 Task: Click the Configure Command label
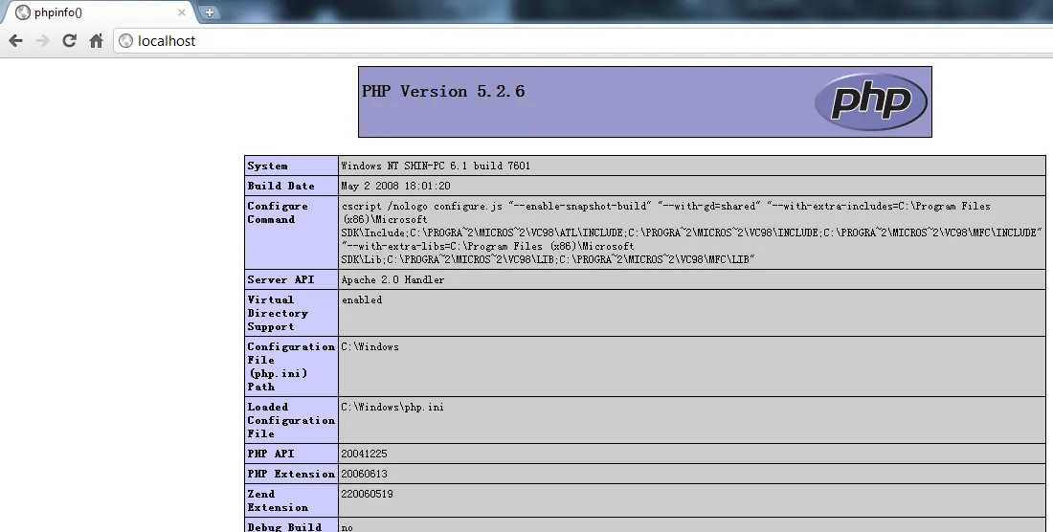[x=278, y=212]
